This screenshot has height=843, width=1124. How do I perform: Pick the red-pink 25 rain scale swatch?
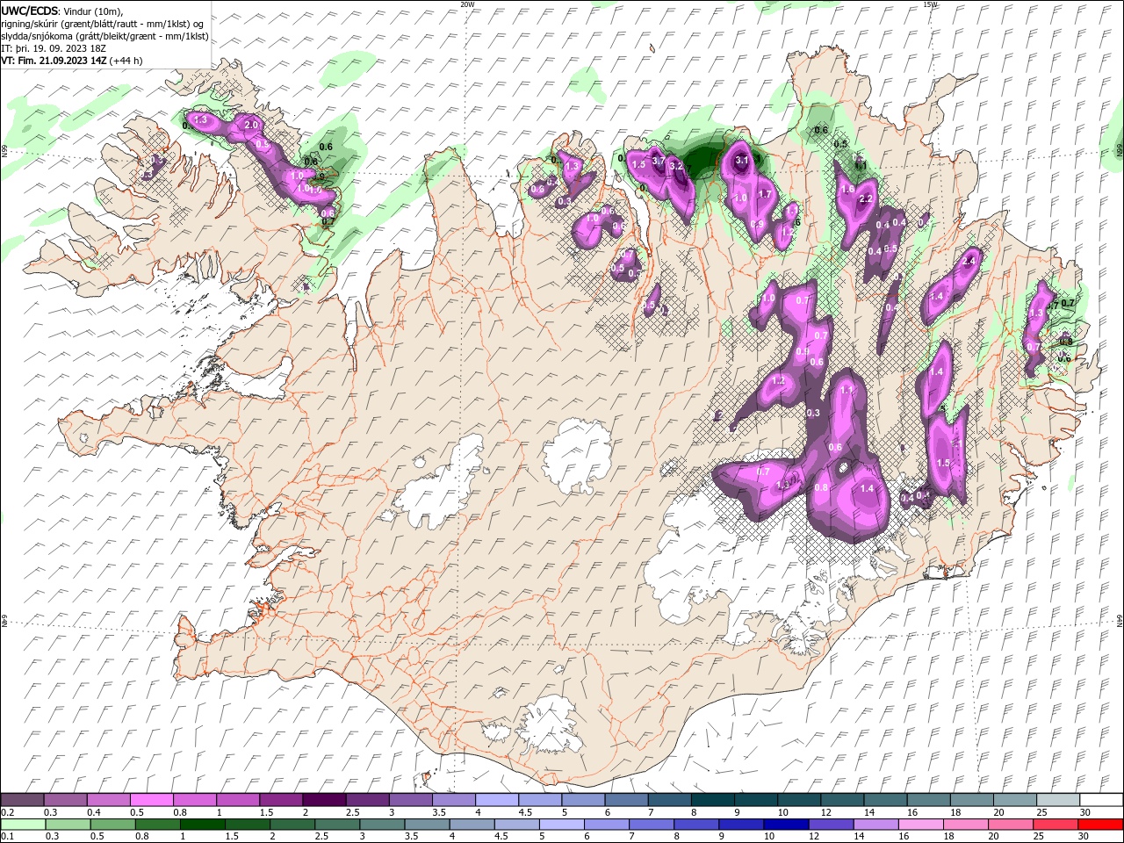[1055, 825]
